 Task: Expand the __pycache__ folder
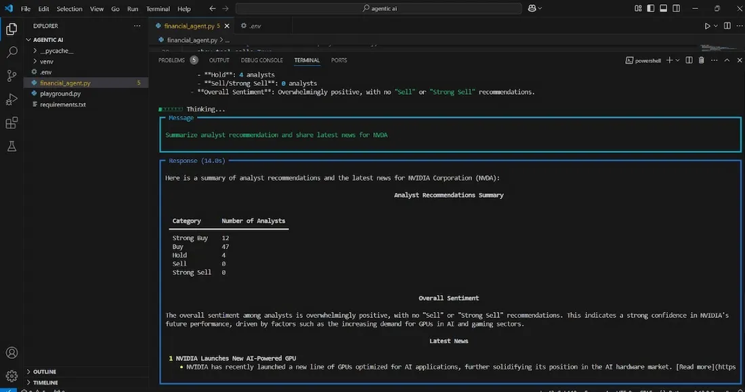[56, 51]
